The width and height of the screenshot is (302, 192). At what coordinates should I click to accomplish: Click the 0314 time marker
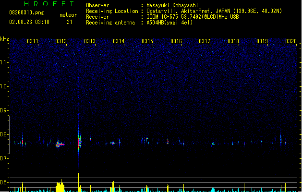pos(119,41)
